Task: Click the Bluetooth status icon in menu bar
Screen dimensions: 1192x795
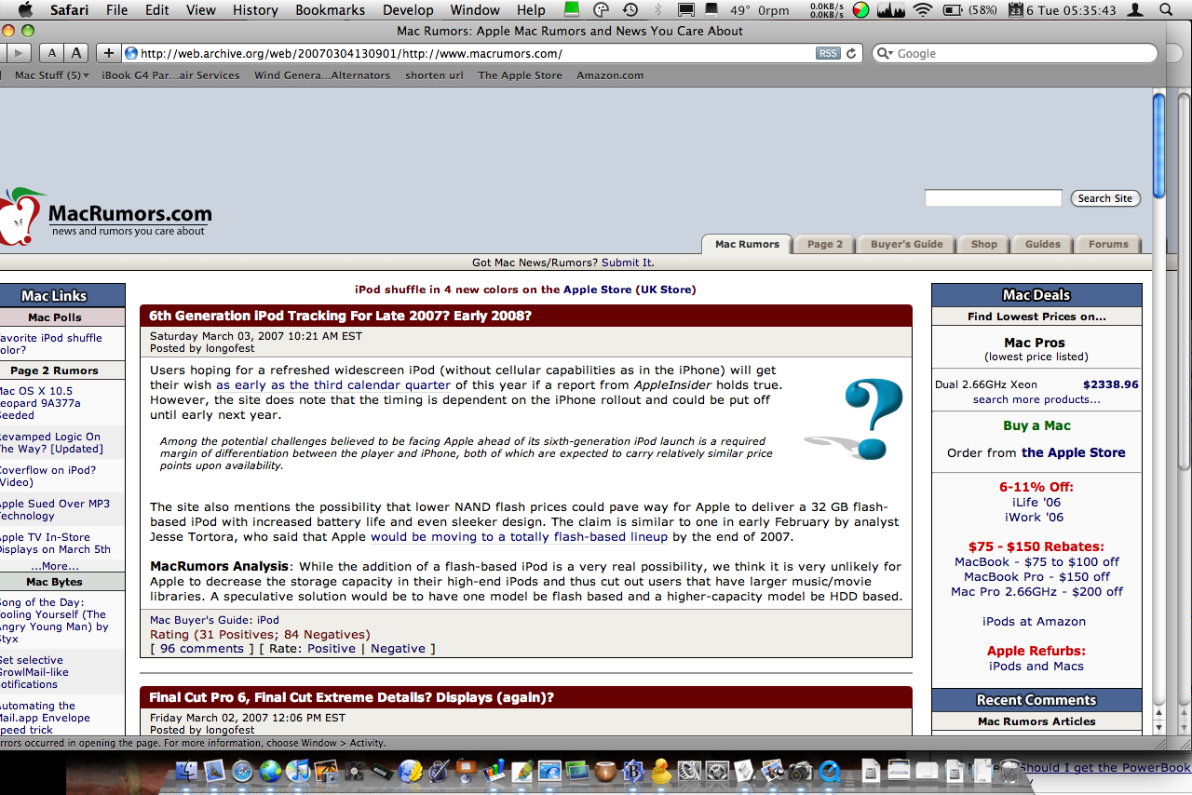Action: [x=657, y=10]
